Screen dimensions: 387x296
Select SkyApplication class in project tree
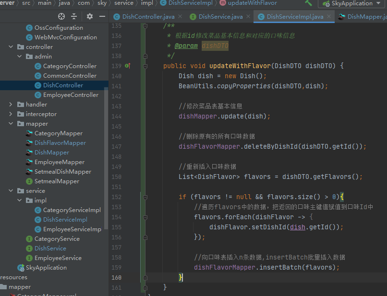[x=46, y=268]
